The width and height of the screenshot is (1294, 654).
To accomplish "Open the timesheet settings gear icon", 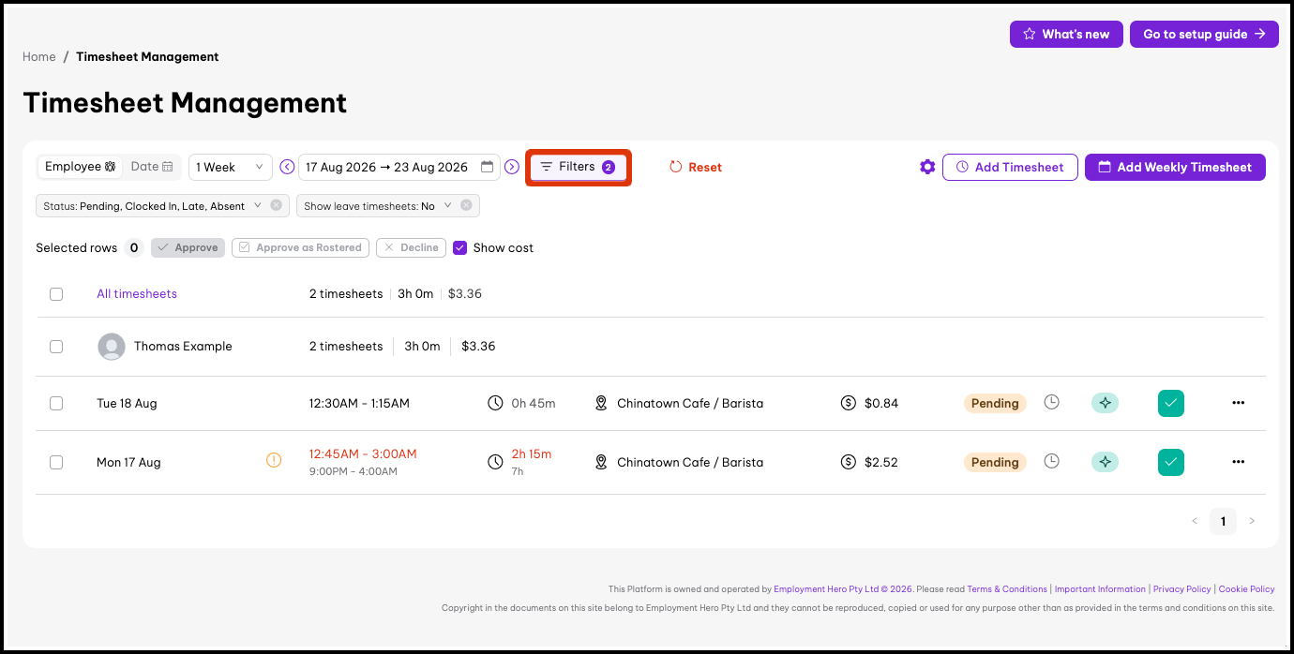I will [x=927, y=167].
